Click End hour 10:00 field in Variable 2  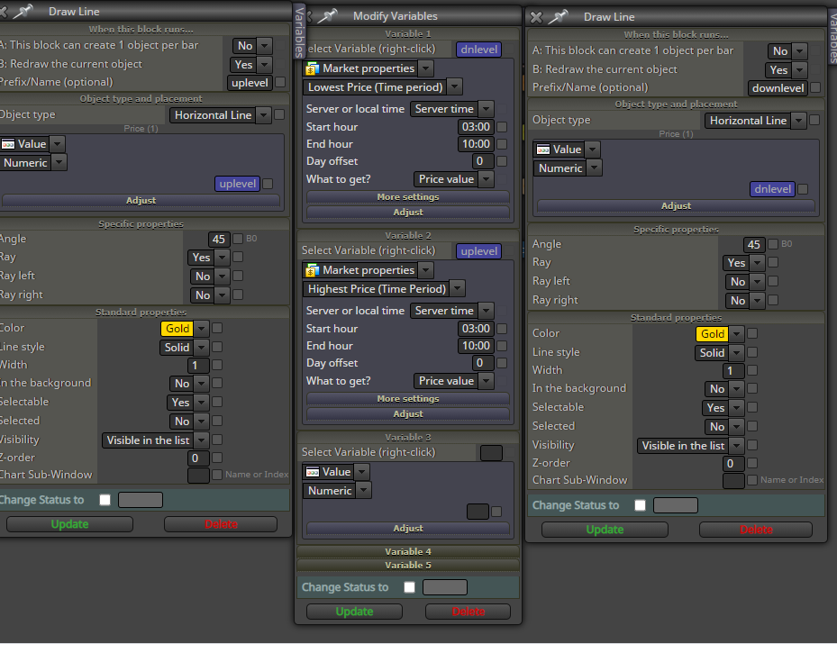pyautogui.click(x=476, y=346)
